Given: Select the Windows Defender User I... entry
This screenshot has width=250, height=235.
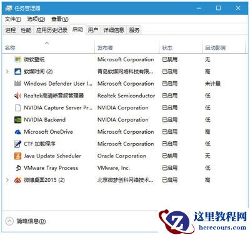Looking at the screenshot, I should tap(58, 84).
